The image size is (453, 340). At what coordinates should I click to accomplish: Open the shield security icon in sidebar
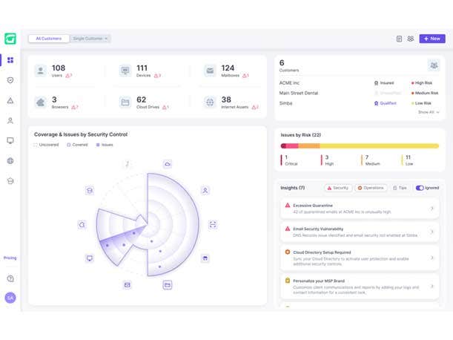coord(10,80)
